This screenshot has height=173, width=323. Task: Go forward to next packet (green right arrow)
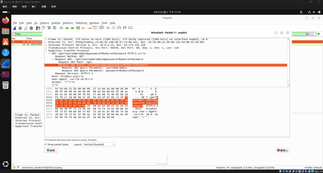73,28
